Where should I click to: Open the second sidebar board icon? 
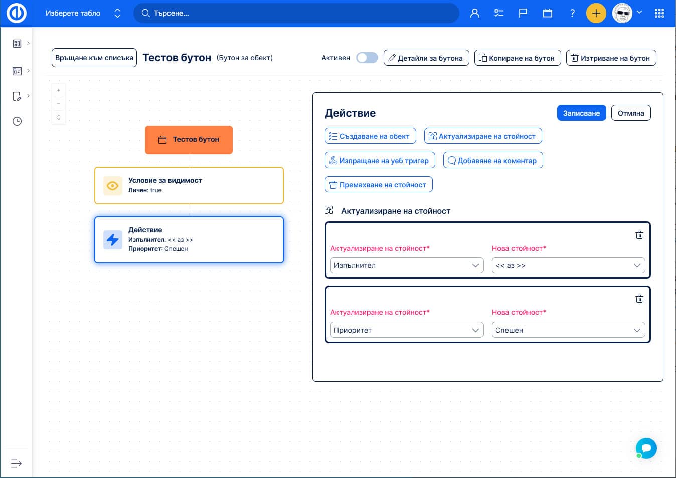pyautogui.click(x=17, y=71)
